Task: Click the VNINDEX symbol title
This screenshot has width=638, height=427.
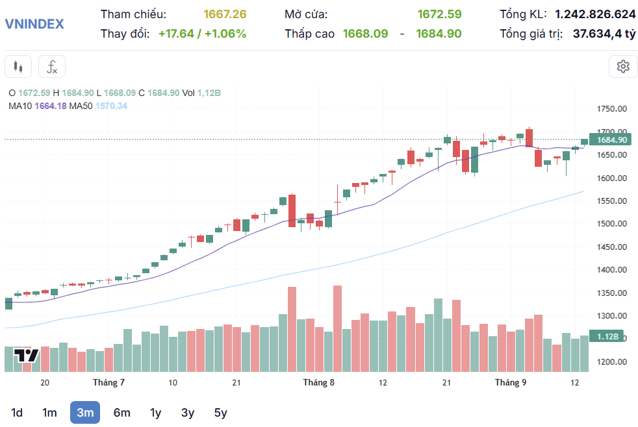Action: pyautogui.click(x=34, y=24)
